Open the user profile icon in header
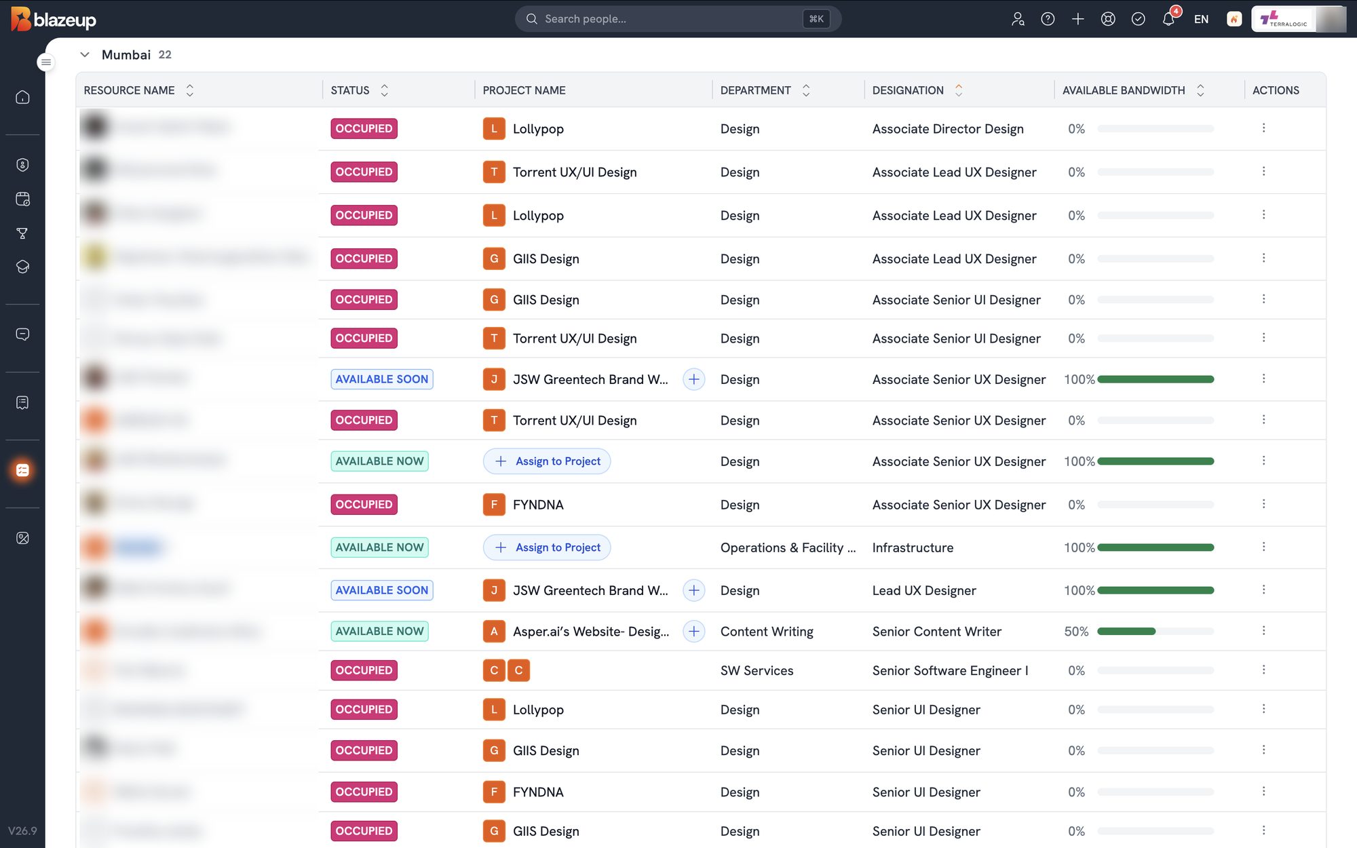This screenshot has width=1357, height=848. pyautogui.click(x=1018, y=19)
